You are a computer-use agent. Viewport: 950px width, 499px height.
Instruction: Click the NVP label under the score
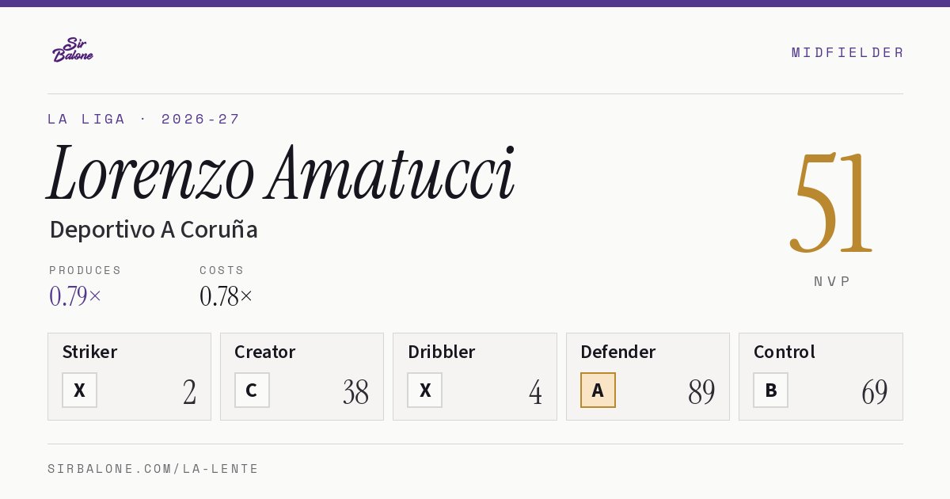(x=832, y=281)
